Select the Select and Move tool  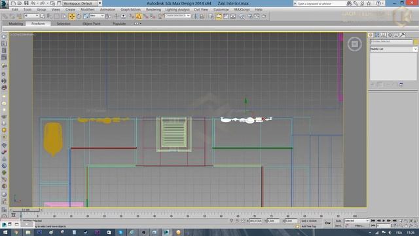click(x=72, y=16)
